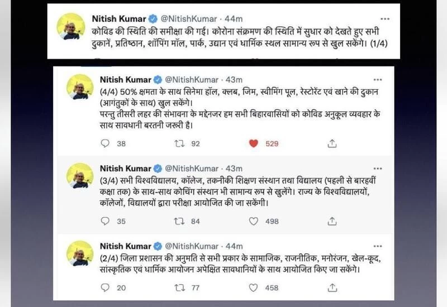Screen dimensions: 447x307
Task: Reply to the (4/4) tweet with 38 replies
Action: pos(105,144)
